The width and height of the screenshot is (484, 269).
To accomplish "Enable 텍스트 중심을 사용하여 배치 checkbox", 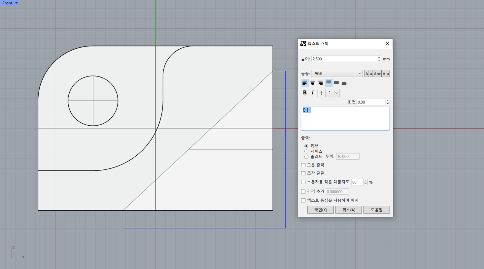I will coord(303,200).
